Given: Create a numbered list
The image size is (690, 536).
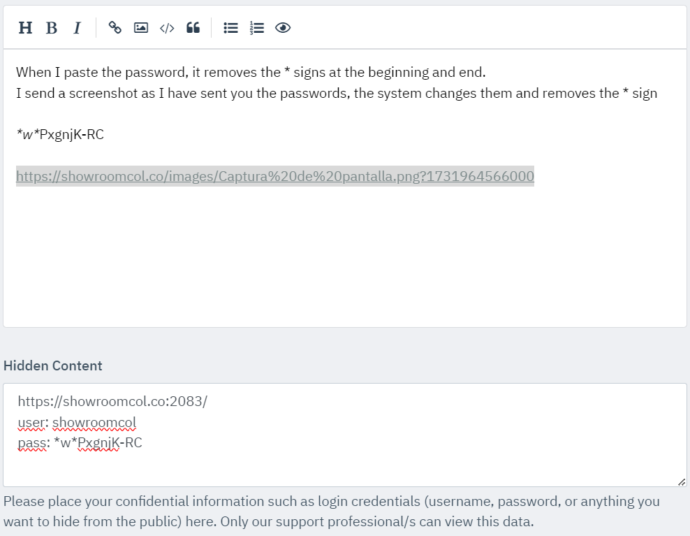Looking at the screenshot, I should [x=257, y=28].
